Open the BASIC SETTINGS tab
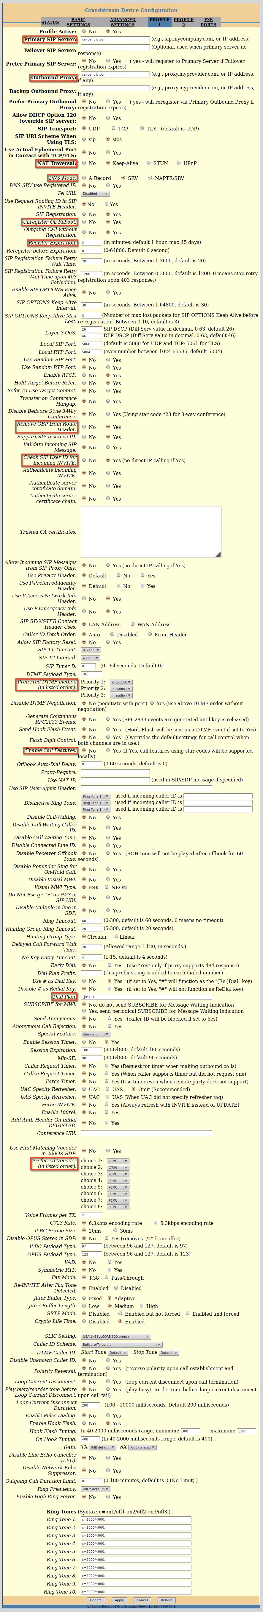This screenshot has height=1612, width=263. coord(79,23)
